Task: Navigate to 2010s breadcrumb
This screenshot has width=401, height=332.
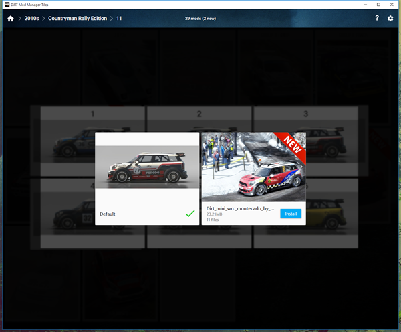Action: pos(31,19)
